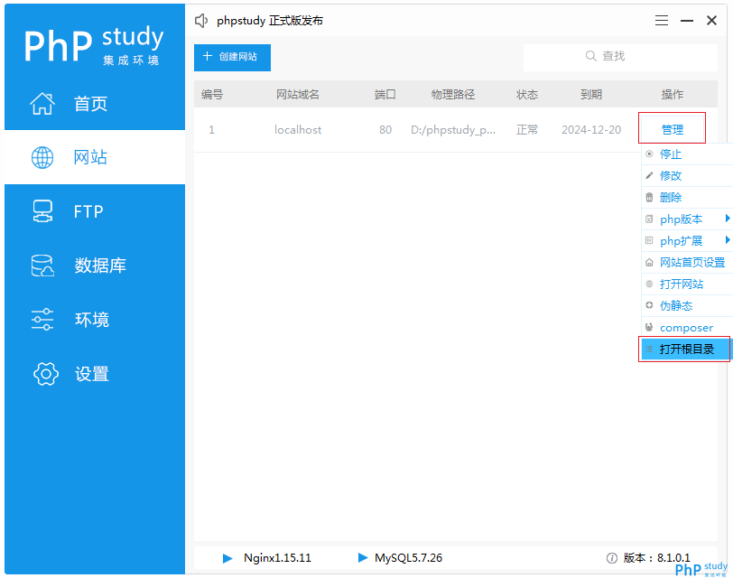
Task: Choose composer menu entry
Action: point(687,327)
